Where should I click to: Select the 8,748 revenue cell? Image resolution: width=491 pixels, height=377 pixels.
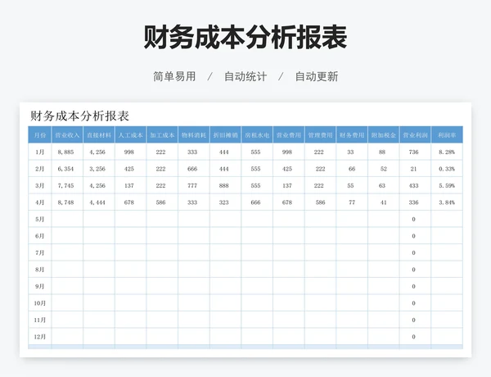tap(65, 202)
